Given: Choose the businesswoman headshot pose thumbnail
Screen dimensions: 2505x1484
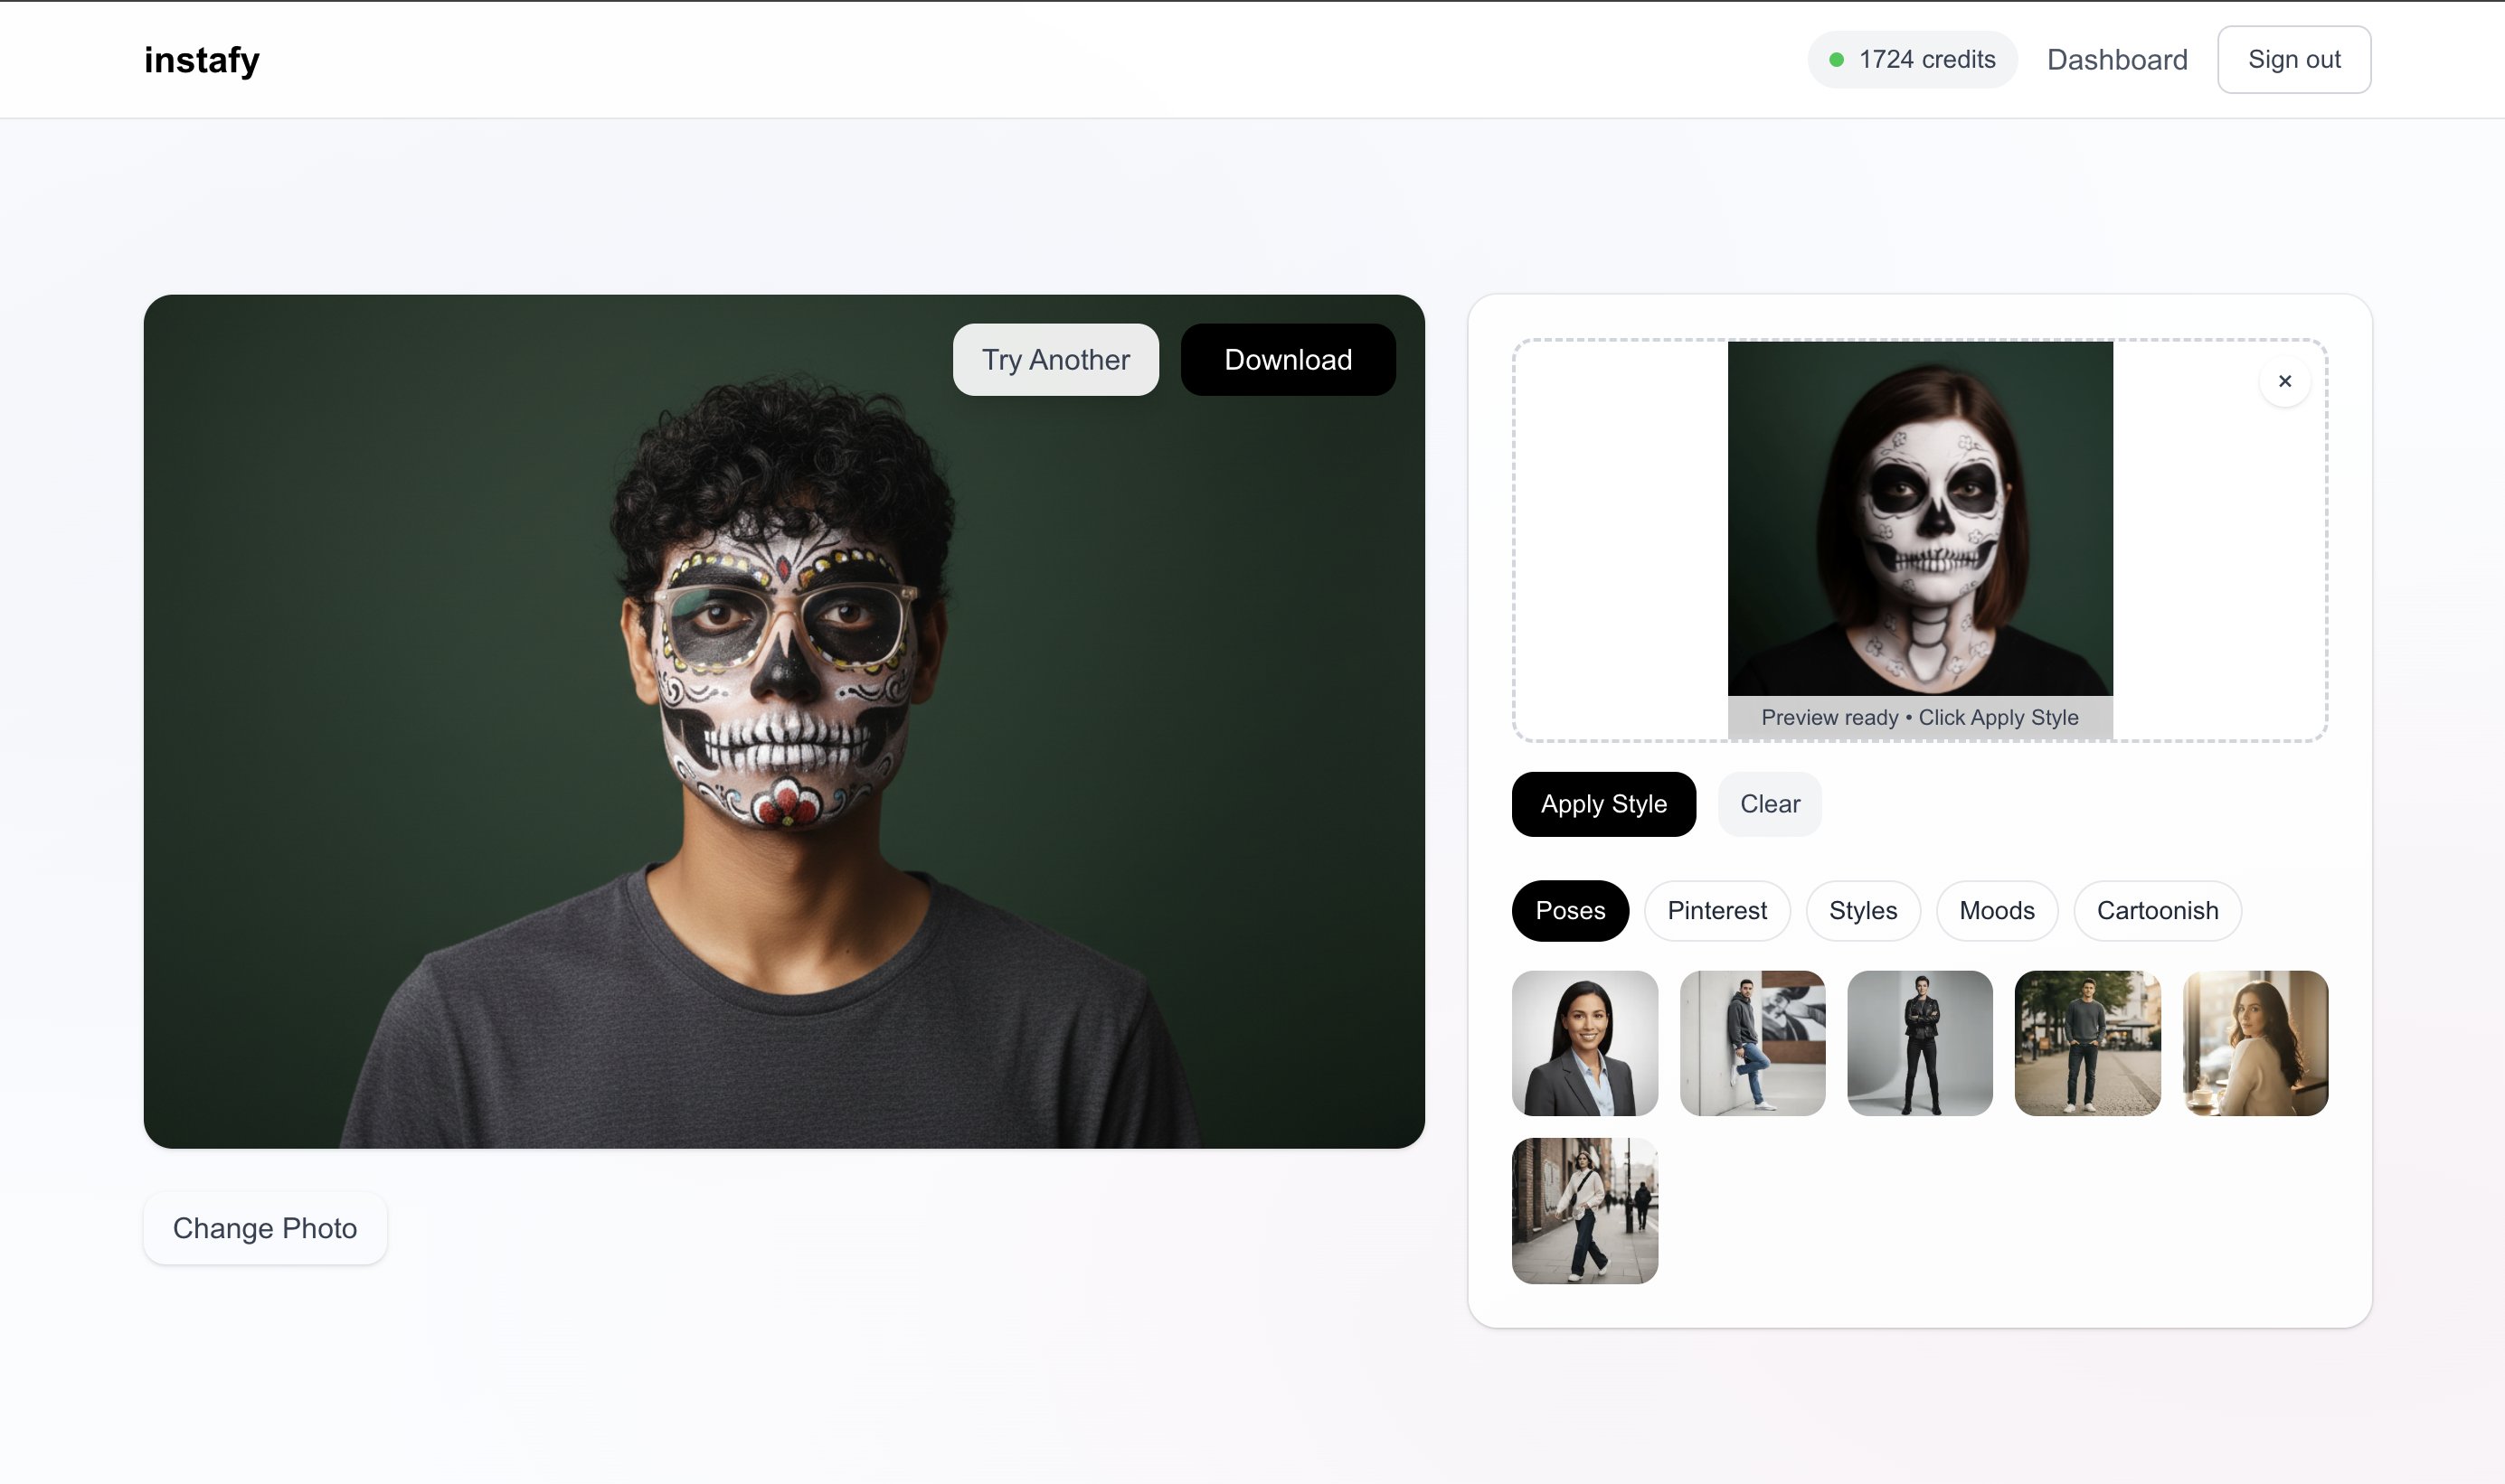Looking at the screenshot, I should [x=1584, y=1043].
